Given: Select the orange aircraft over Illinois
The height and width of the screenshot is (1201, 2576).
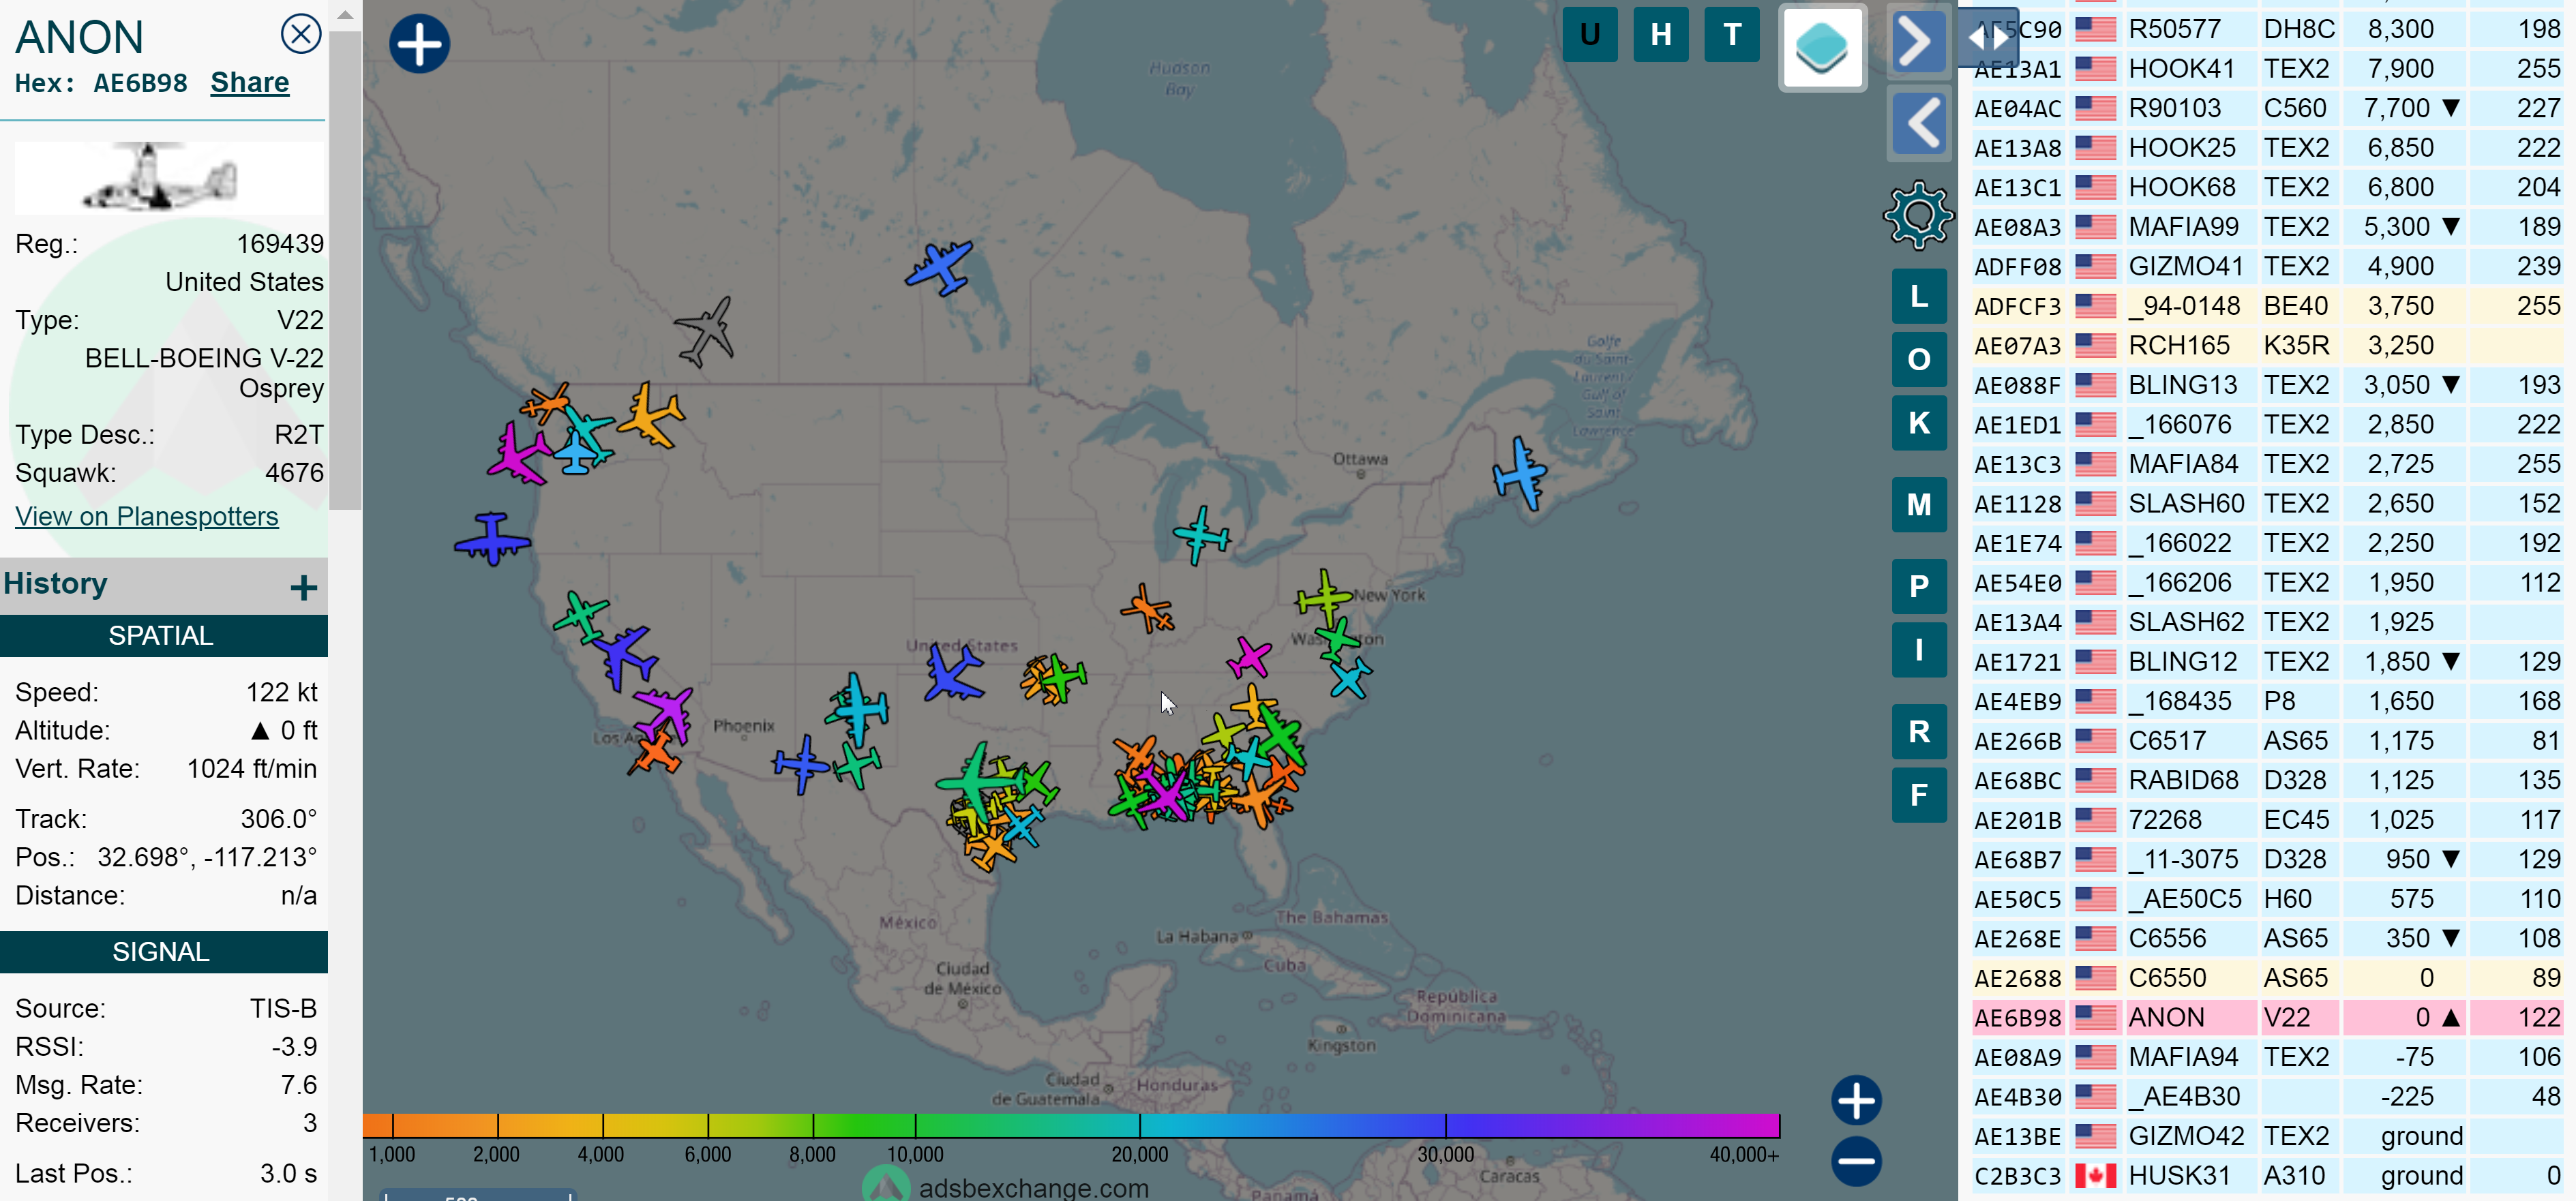Looking at the screenshot, I should 1147,608.
